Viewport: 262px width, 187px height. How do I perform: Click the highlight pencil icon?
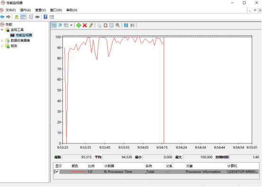(91, 25)
